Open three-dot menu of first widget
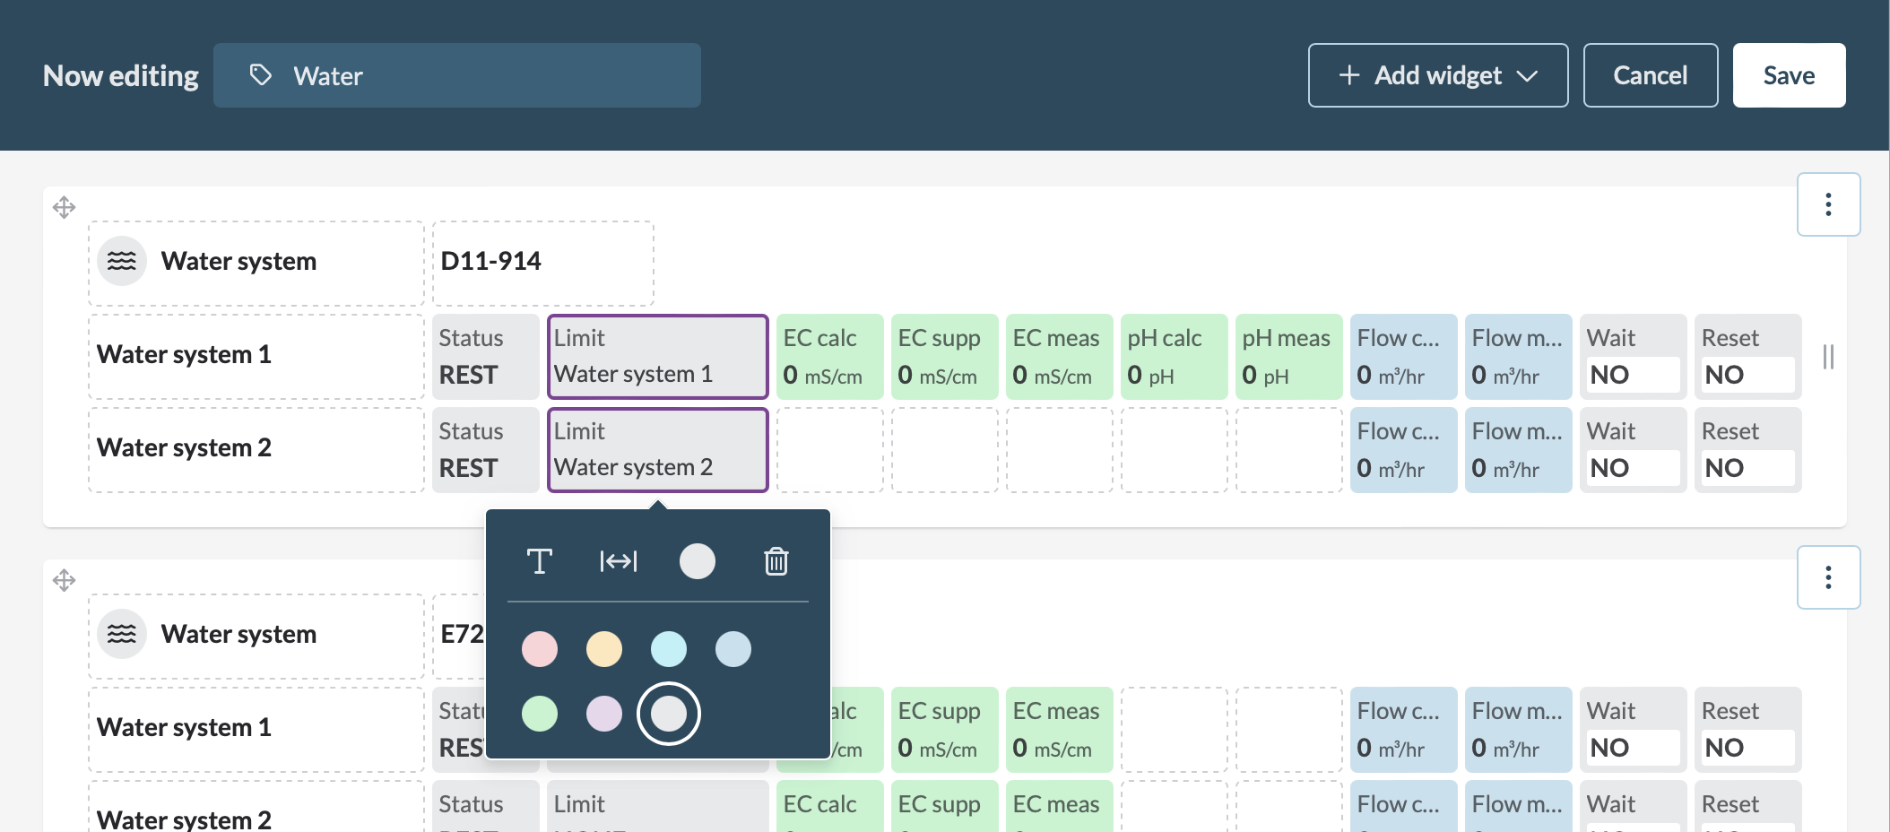The width and height of the screenshot is (1890, 832). point(1827,205)
